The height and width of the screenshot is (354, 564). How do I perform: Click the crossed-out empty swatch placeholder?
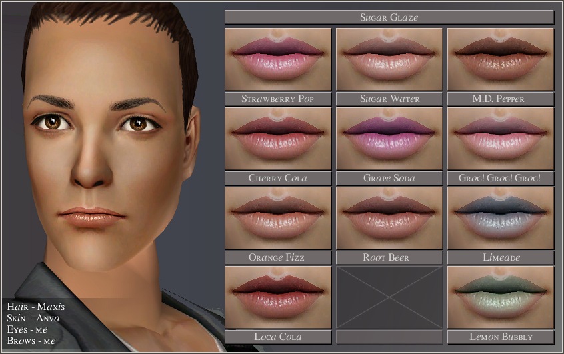point(389,297)
